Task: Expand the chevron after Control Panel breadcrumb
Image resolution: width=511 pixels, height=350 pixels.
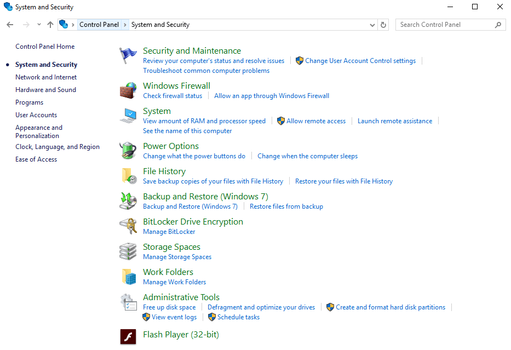Action: pos(125,25)
